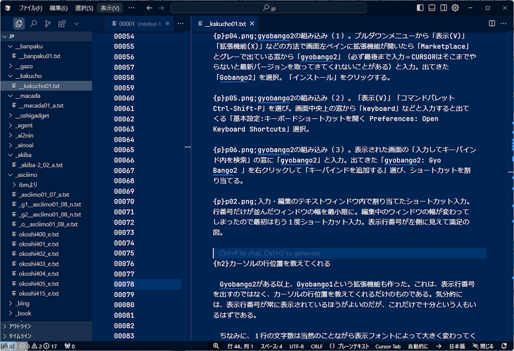This screenshot has width=514, height=351.
Task: Change encoding via UTF-8
Action: pos(296,346)
